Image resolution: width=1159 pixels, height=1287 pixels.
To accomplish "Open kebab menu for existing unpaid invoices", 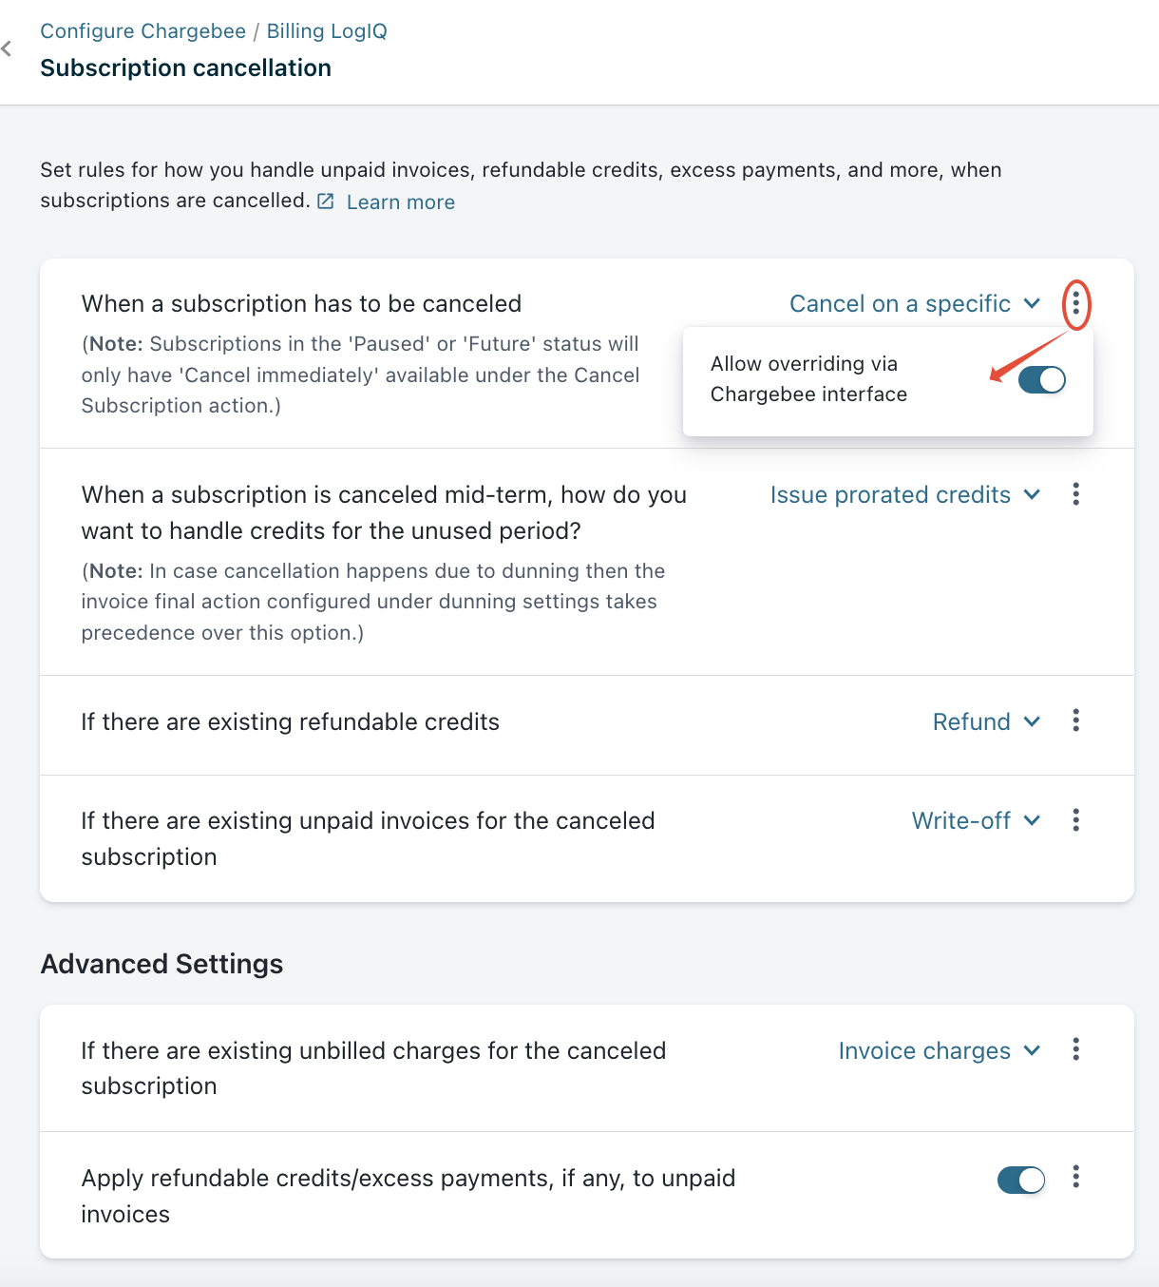I will click(1075, 820).
